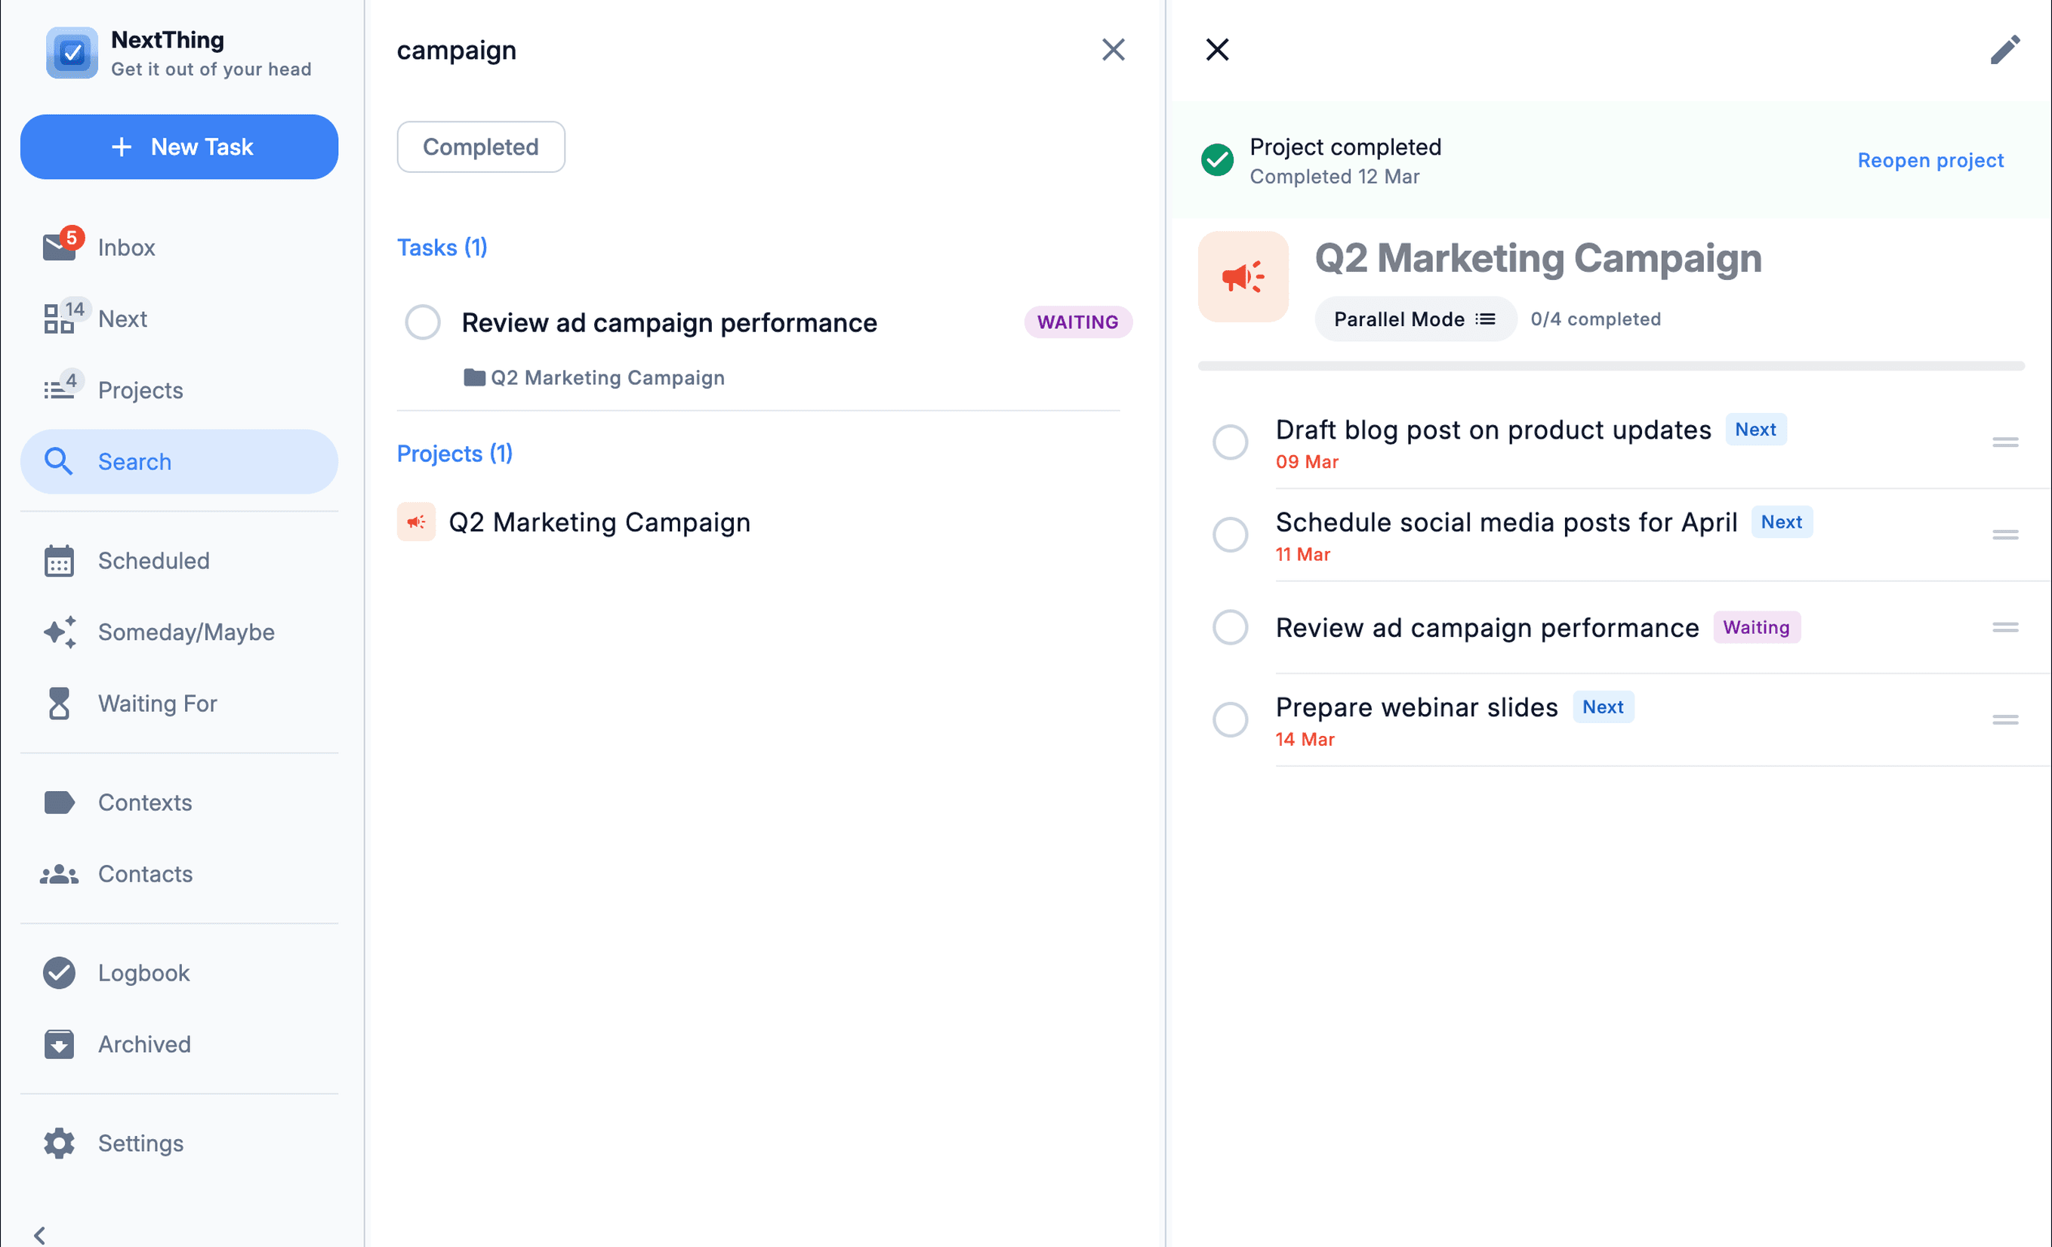Mark Schedule social media posts complete

(x=1230, y=534)
